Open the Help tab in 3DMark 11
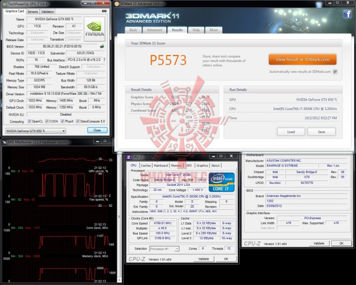Viewport: 356px width, 285px height. click(x=196, y=30)
